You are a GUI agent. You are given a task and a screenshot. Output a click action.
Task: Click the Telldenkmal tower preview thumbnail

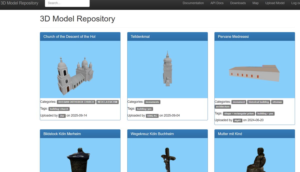point(167,70)
